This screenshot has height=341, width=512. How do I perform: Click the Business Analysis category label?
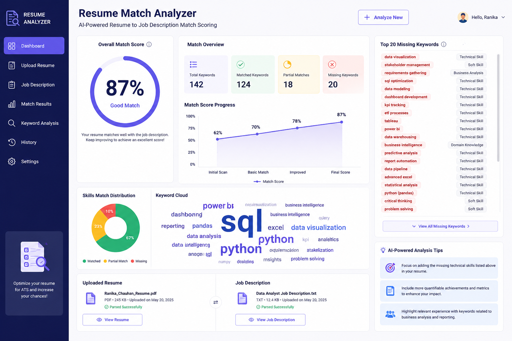468,73
